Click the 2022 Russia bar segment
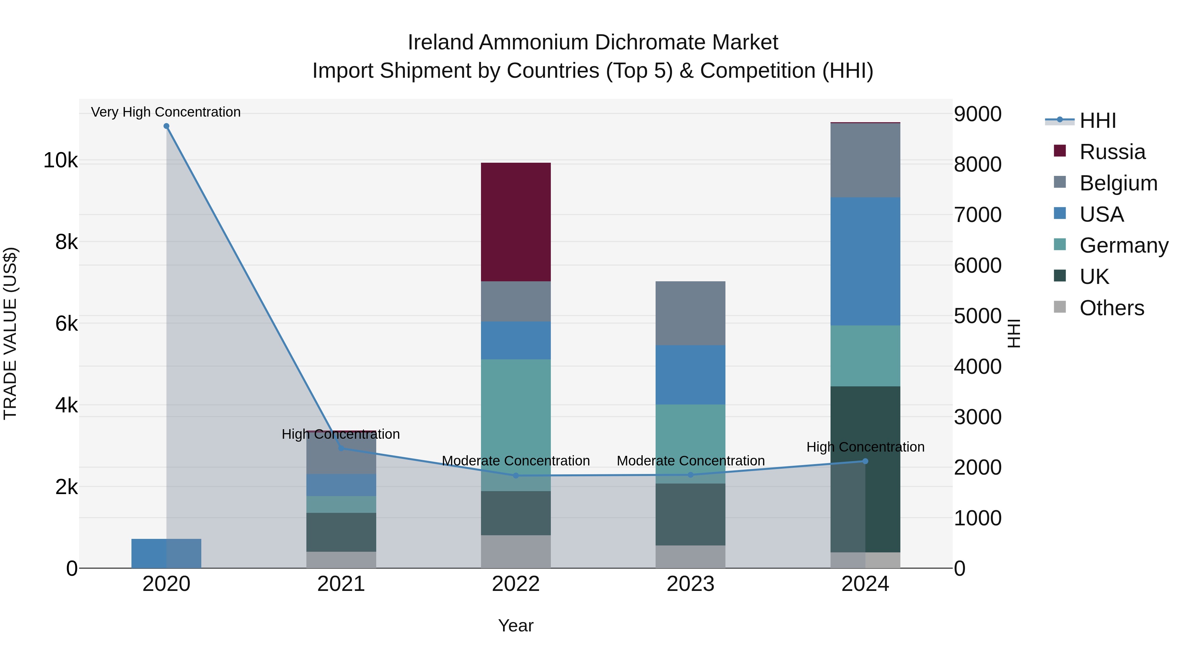 [516, 222]
